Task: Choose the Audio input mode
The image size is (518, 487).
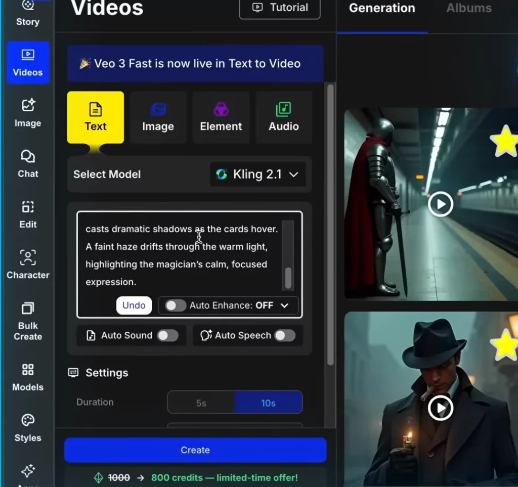Action: [x=283, y=117]
